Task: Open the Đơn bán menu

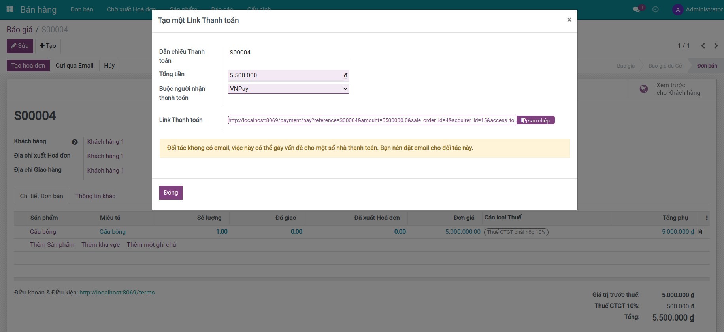Action: coord(82,9)
